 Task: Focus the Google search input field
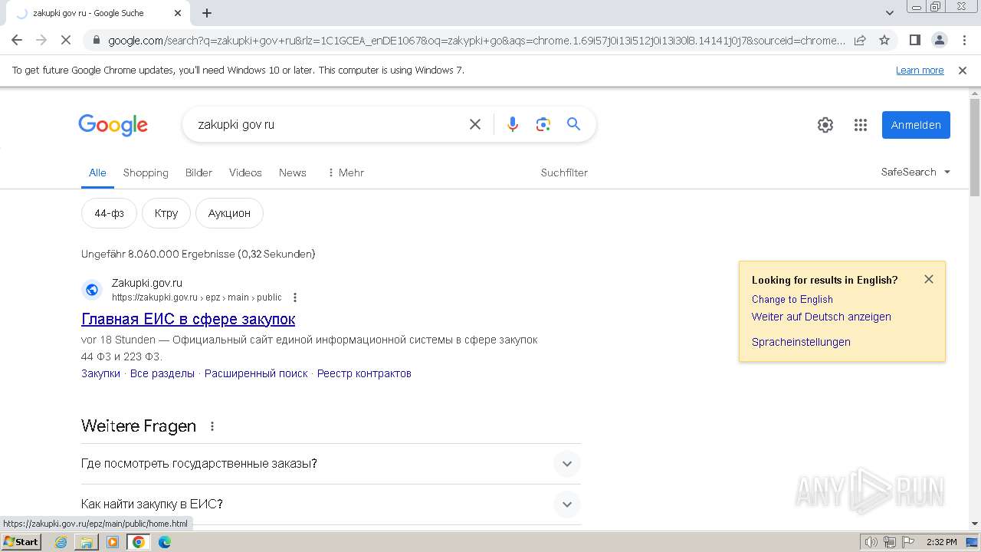(x=328, y=124)
